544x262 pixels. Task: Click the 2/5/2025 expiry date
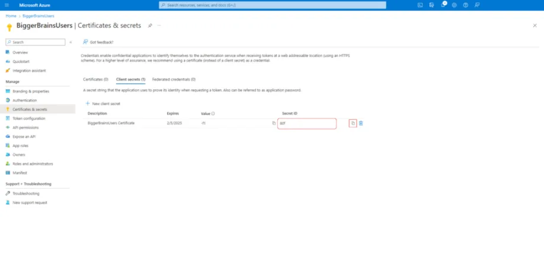(x=174, y=123)
